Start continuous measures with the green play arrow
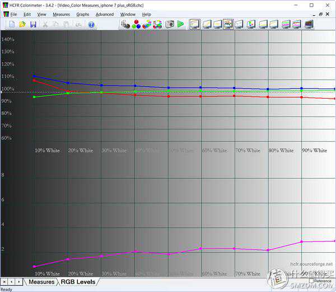Screen dimensions: 336x292 (180, 25)
